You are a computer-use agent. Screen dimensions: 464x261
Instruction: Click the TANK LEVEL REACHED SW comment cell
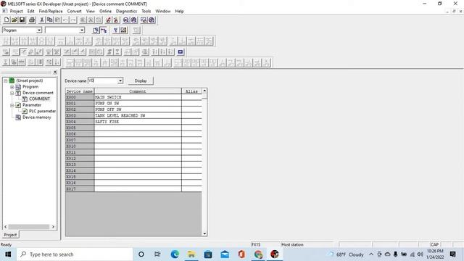pyautogui.click(x=138, y=115)
